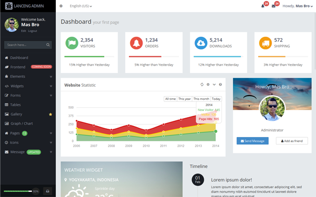Click the 2014 green data point on chart
Image resolution: width=316 pixels, height=197 pixels.
pos(215,131)
